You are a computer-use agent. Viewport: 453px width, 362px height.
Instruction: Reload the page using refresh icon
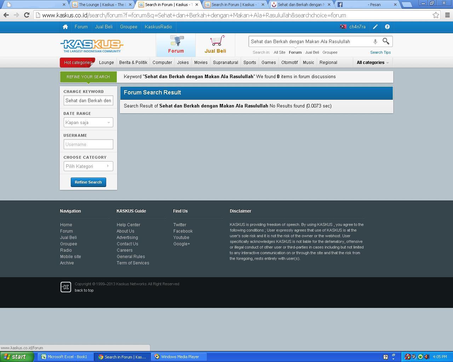pos(27,15)
